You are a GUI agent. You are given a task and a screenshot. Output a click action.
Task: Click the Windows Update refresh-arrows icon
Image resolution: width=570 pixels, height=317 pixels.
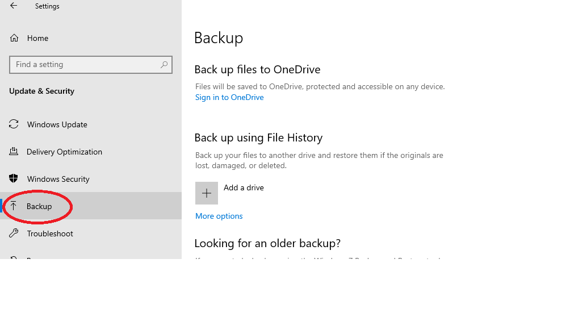click(x=14, y=124)
